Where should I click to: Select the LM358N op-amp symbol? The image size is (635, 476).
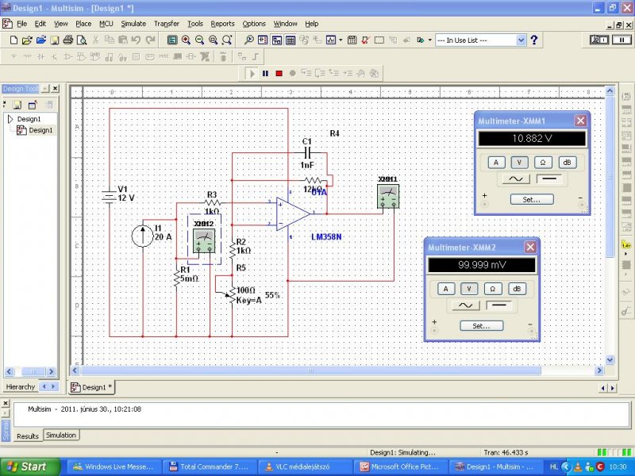click(x=293, y=213)
